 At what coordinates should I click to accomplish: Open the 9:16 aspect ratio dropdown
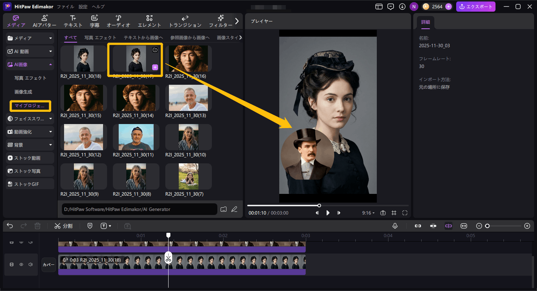(x=368, y=213)
